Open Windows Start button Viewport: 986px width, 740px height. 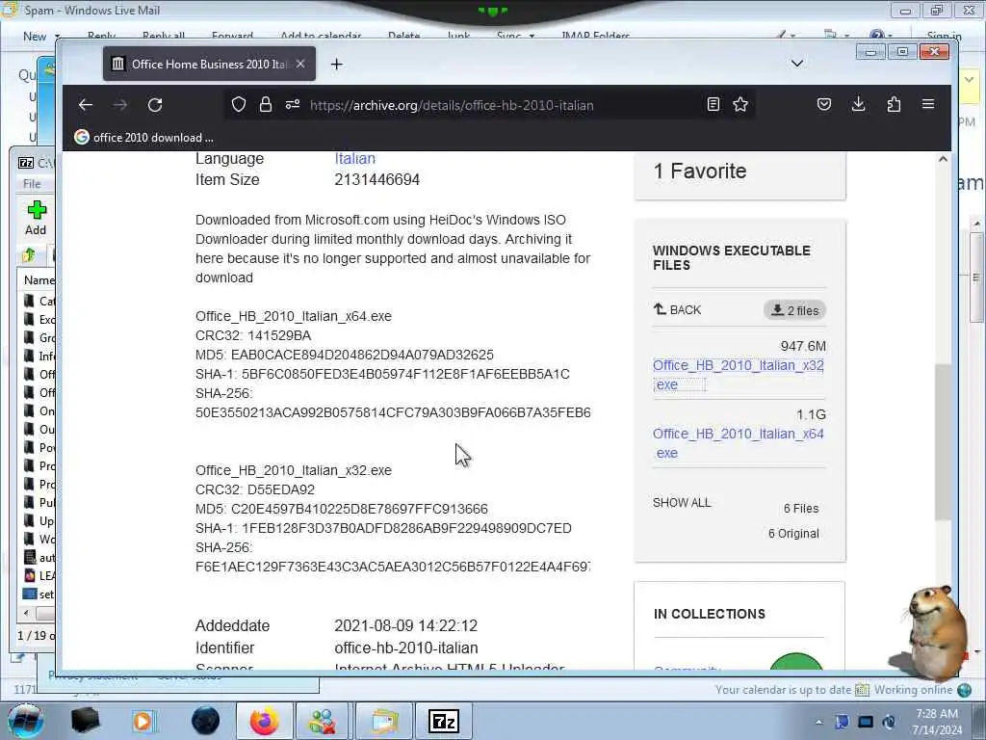(26, 721)
